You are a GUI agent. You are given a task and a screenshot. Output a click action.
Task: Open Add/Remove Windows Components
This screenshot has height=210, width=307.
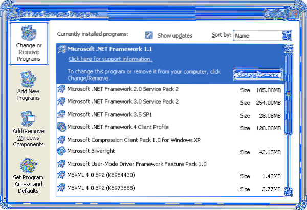(x=28, y=120)
